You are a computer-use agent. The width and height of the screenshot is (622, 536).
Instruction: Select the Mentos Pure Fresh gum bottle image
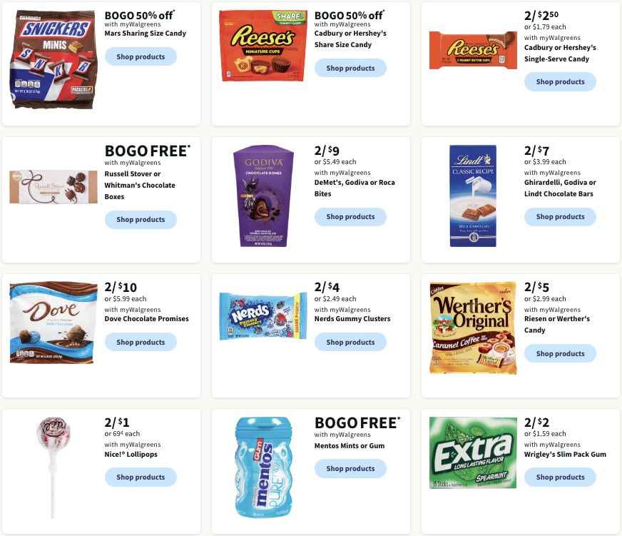point(263,467)
